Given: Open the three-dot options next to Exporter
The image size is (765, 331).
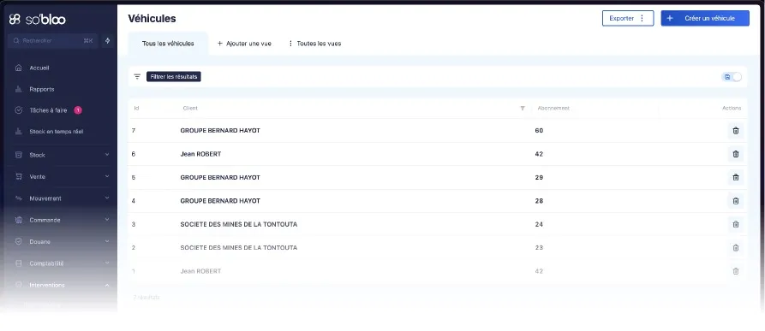Looking at the screenshot, I should 642,19.
